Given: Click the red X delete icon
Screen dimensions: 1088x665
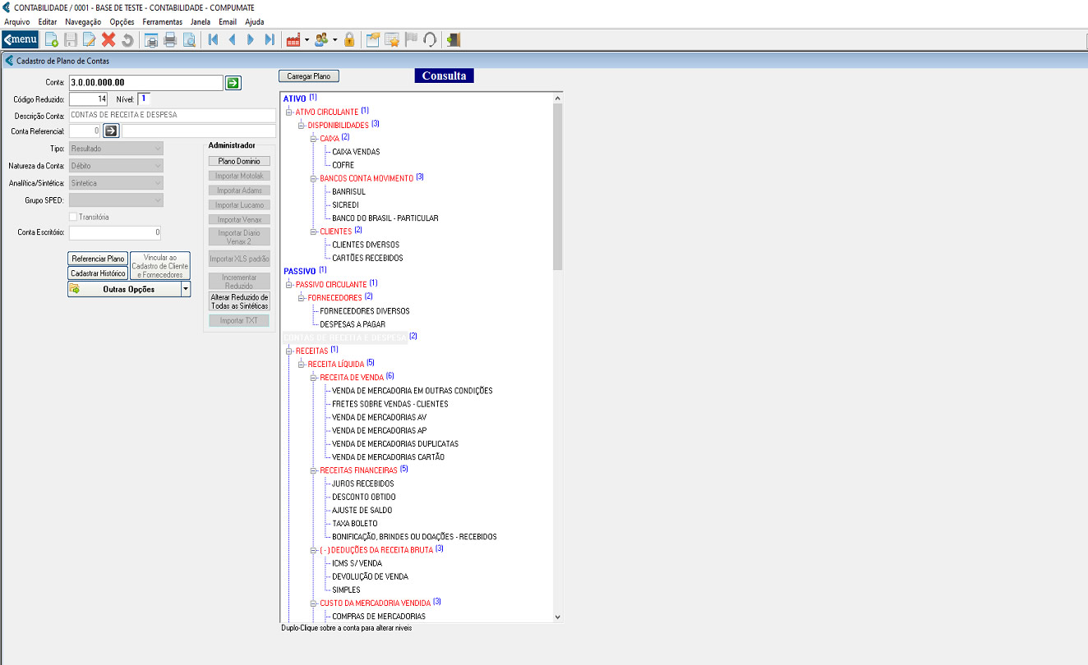Looking at the screenshot, I should pos(108,39).
